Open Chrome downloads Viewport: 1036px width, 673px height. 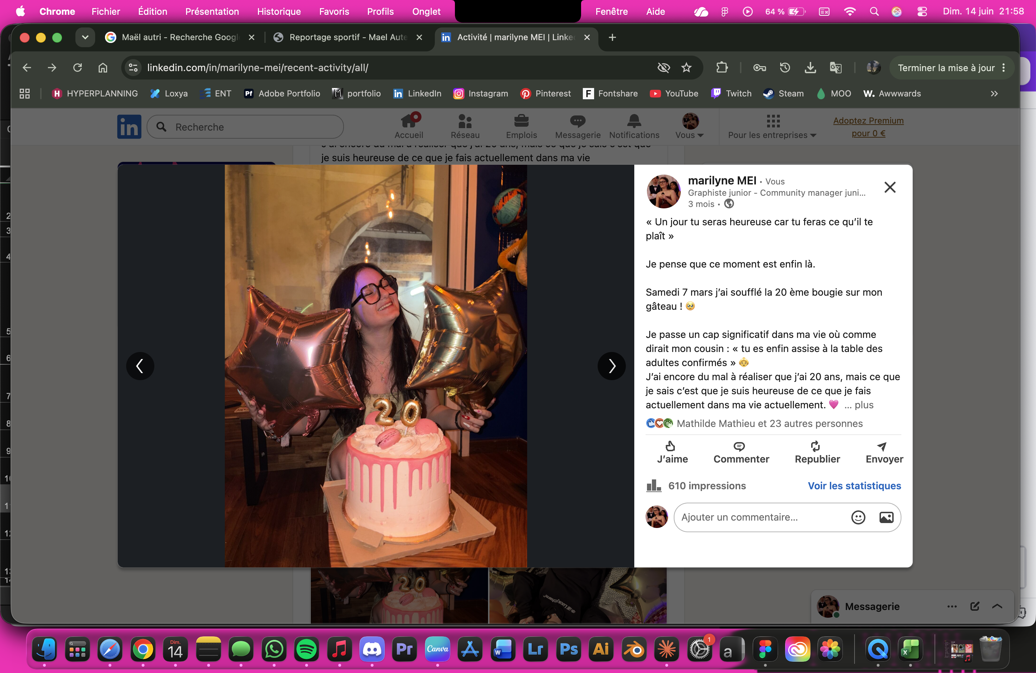pyautogui.click(x=810, y=68)
